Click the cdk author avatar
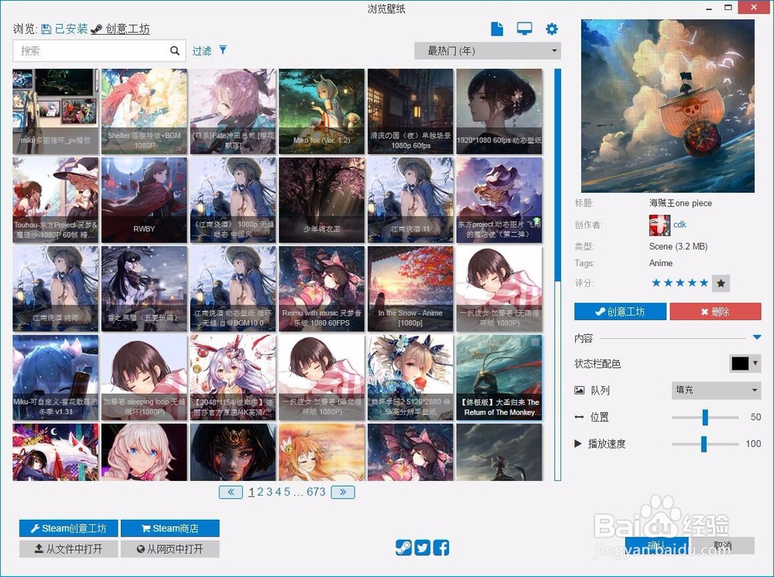 pos(659,225)
